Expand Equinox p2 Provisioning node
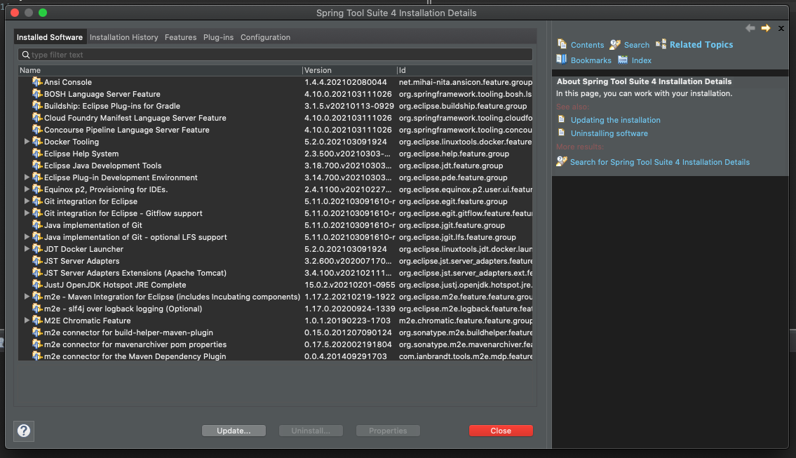Viewport: 796px width, 458px height. click(27, 189)
